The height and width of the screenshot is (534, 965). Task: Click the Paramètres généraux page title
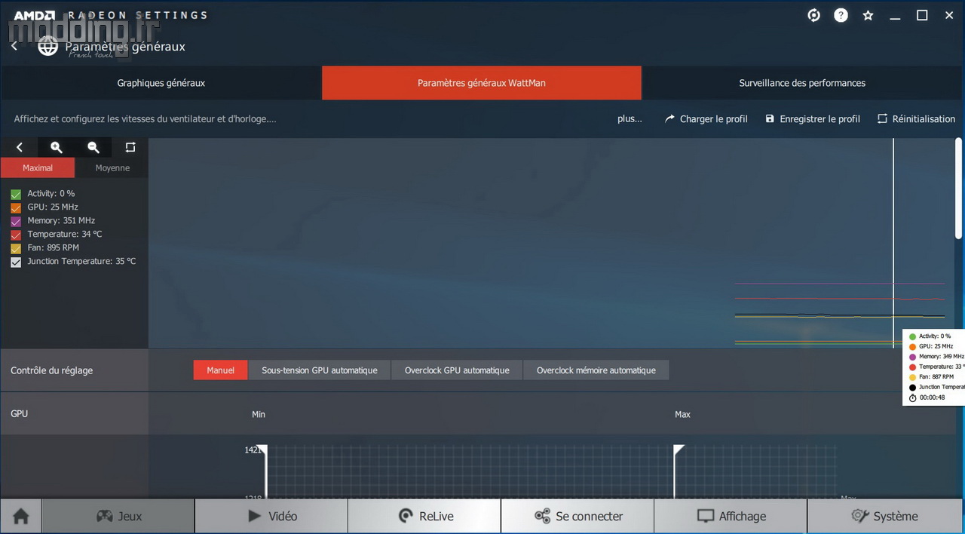[x=125, y=47]
